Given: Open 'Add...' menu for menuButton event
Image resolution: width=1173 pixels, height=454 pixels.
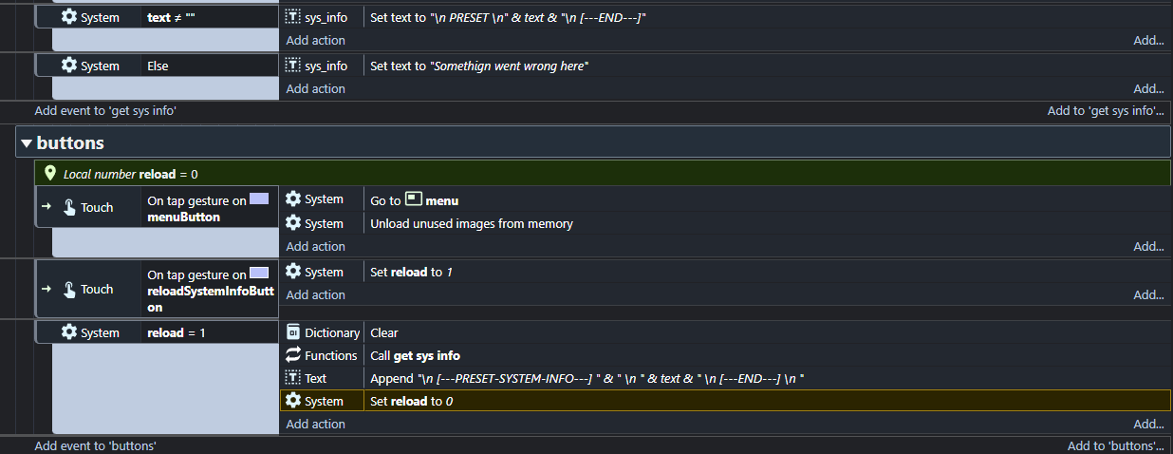Looking at the screenshot, I should click(x=1148, y=246).
